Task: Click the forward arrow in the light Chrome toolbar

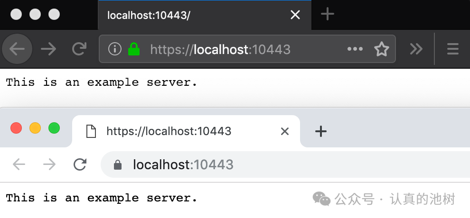Action: pyautogui.click(x=49, y=164)
